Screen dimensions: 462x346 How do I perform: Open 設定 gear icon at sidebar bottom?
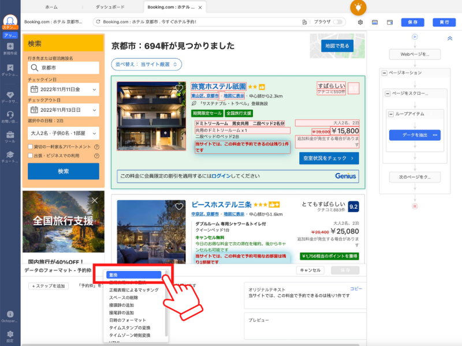[x=10, y=336]
